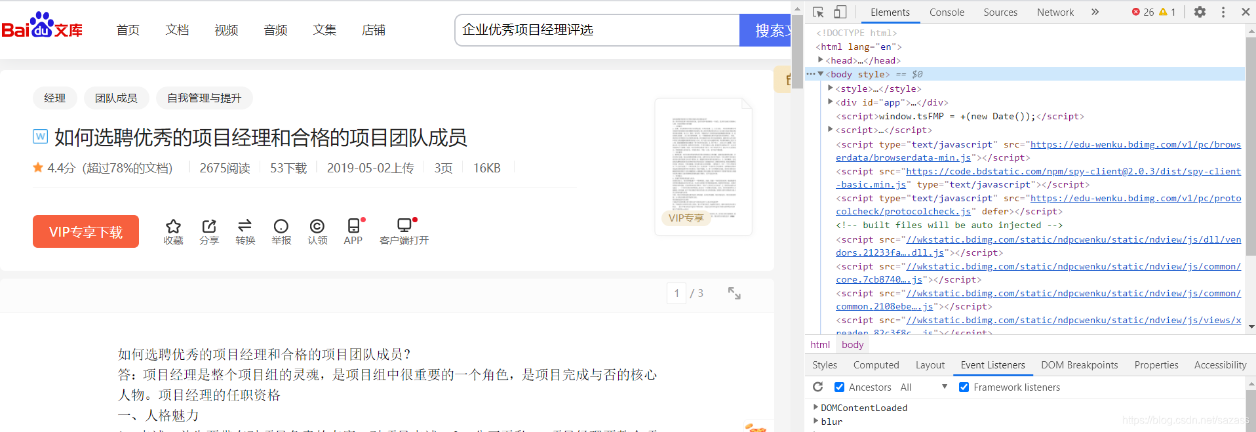This screenshot has width=1256, height=432.
Task: Click the 团队成员 tag chip
Action: (x=116, y=98)
